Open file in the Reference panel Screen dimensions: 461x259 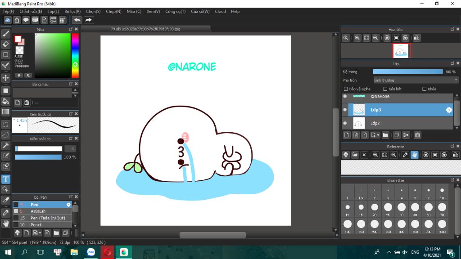pyautogui.click(x=355, y=155)
